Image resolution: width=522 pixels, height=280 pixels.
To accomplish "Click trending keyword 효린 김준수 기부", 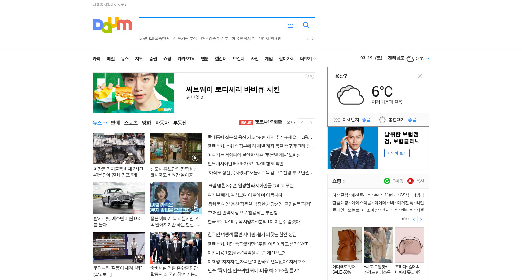I will click(214, 39).
